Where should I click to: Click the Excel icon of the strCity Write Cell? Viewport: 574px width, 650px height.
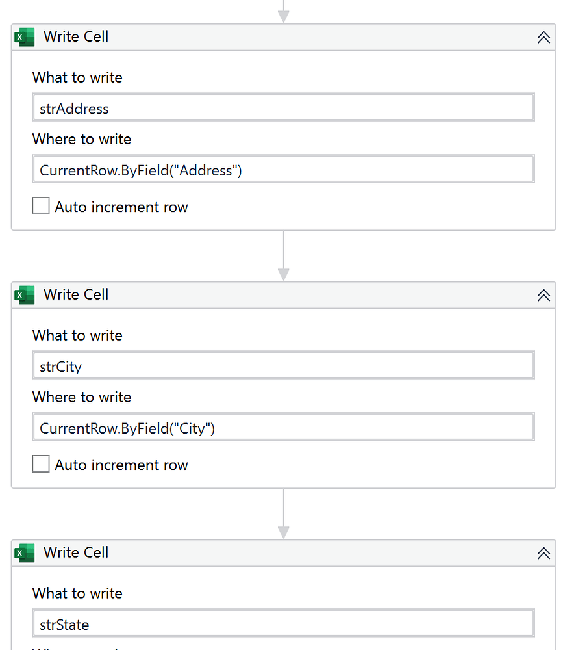(x=25, y=296)
